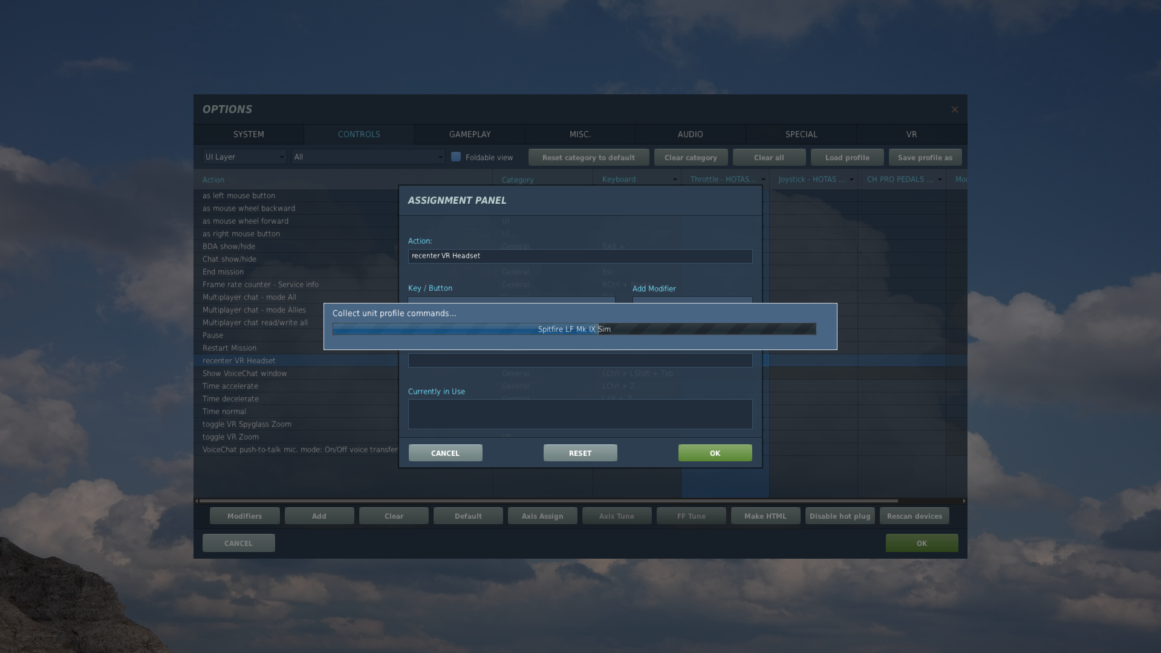Click the horizontal scrollbar under the table
This screenshot has width=1161, height=653.
tap(548, 501)
